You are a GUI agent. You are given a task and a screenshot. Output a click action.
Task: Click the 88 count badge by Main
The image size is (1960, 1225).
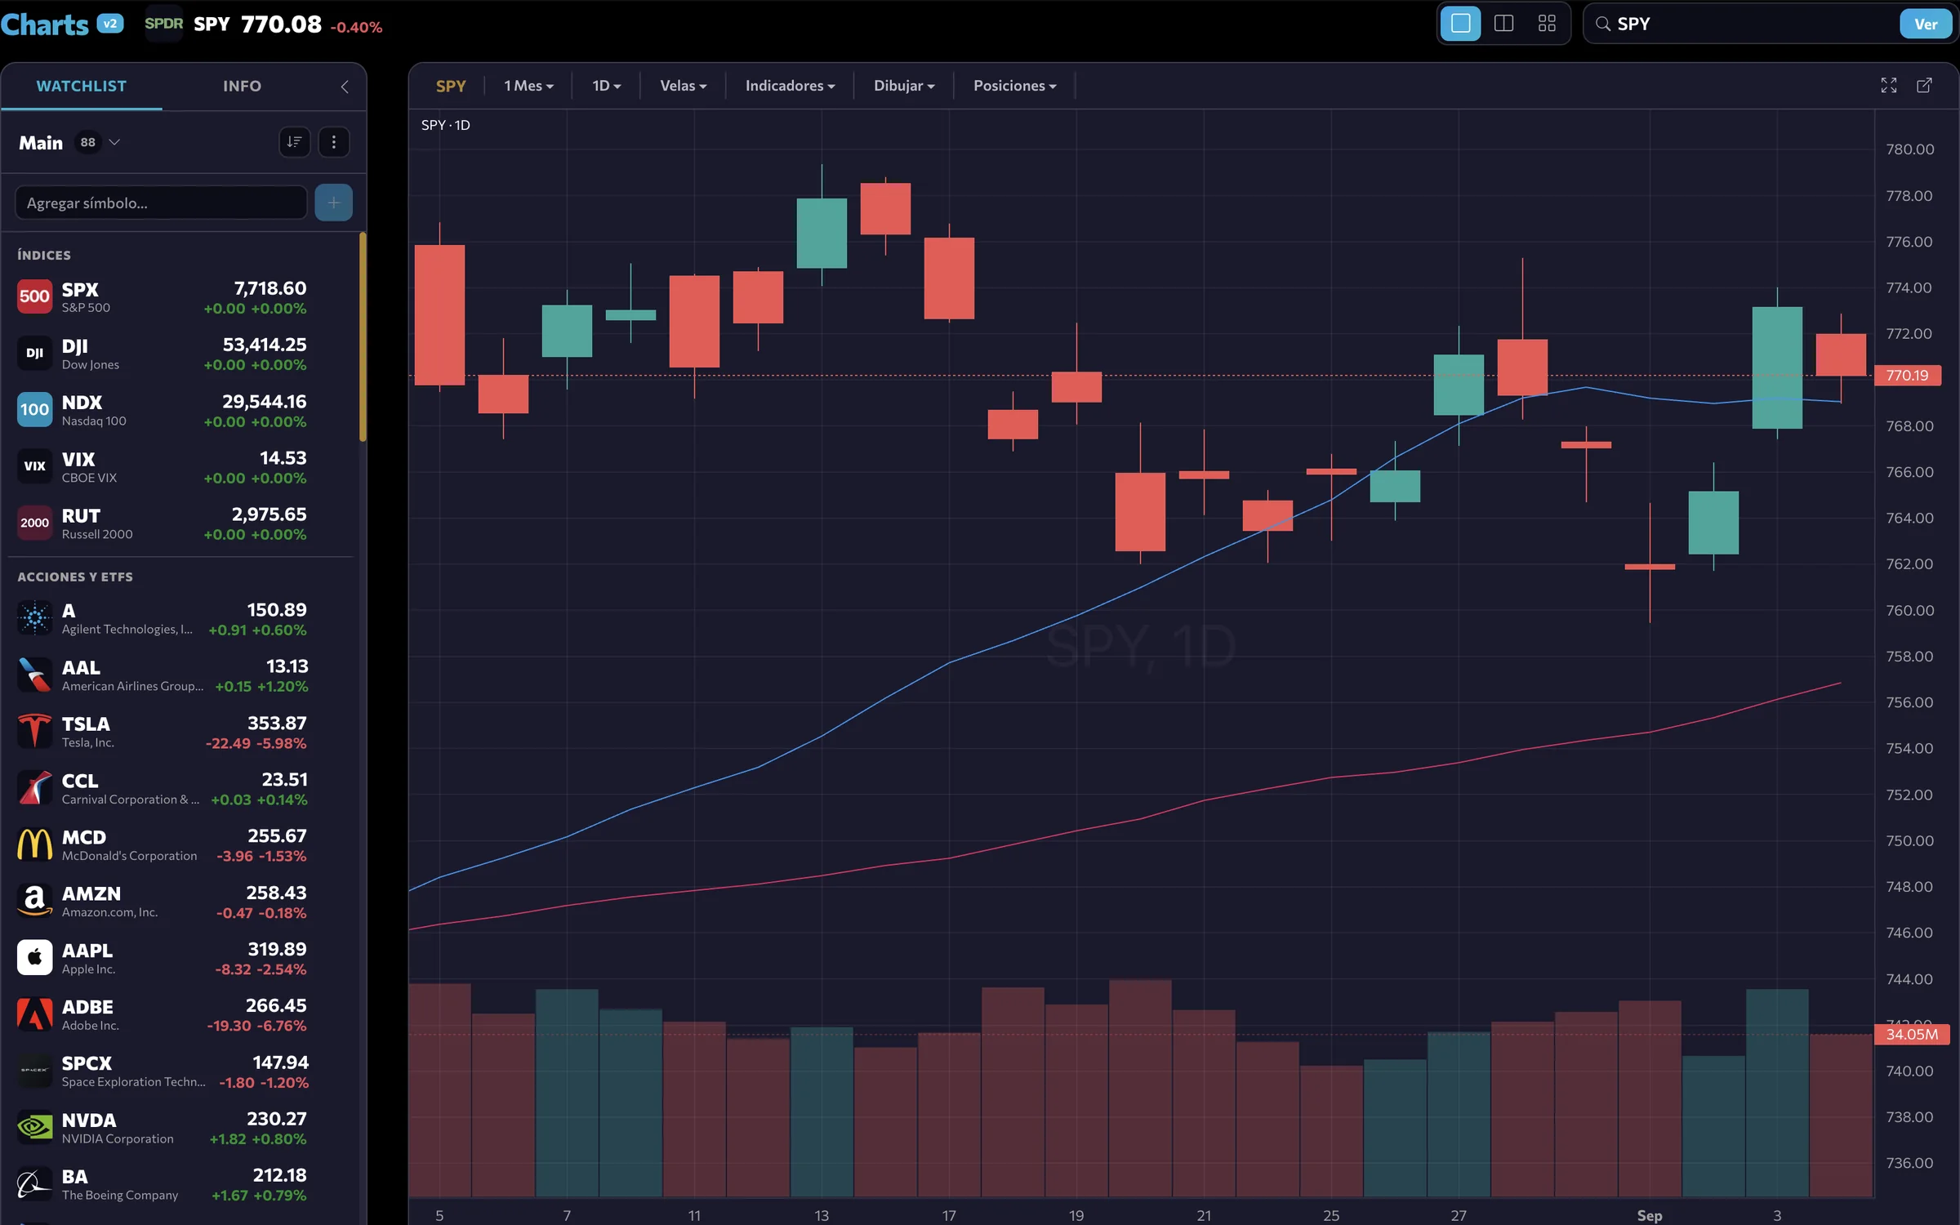87,143
